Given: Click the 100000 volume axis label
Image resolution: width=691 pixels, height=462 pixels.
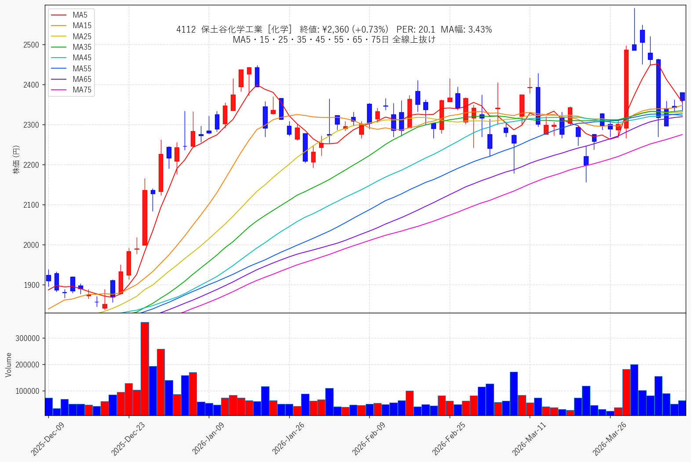Looking at the screenshot, I should (28, 391).
